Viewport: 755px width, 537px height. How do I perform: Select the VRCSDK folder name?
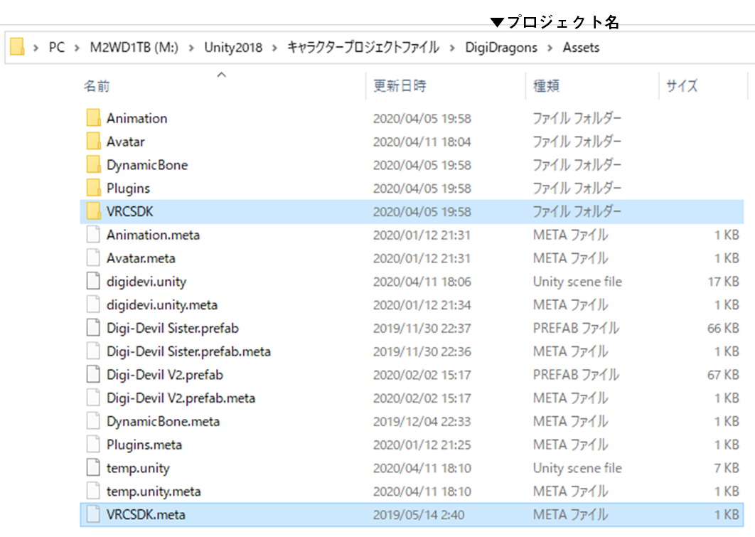click(x=129, y=211)
